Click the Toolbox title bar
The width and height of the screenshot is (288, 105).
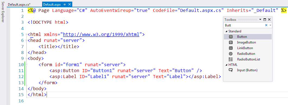[x=248, y=19]
